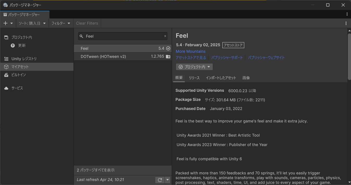The image size is (351, 185).
Task: Open パブリッシャーウェブサイト link
Action: pyautogui.click(x=266, y=58)
